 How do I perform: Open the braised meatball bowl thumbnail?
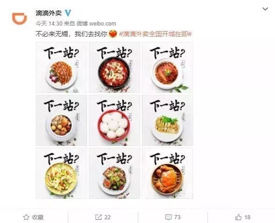(x=61, y=120)
